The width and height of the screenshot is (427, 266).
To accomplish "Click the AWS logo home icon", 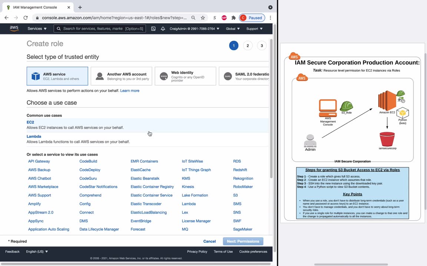I will click(x=14, y=28).
